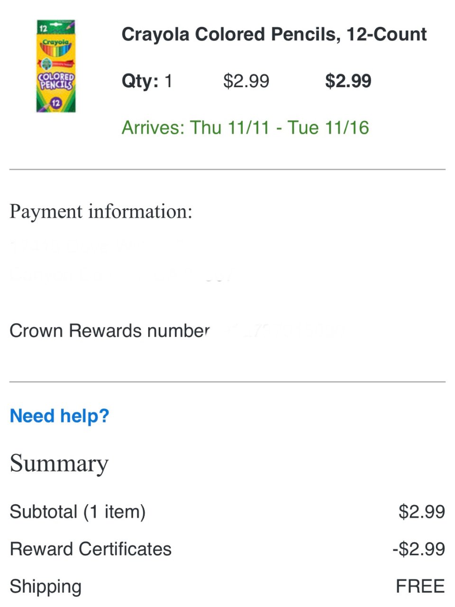Click the Summary heading
The height and width of the screenshot is (607, 455).
[59, 463]
